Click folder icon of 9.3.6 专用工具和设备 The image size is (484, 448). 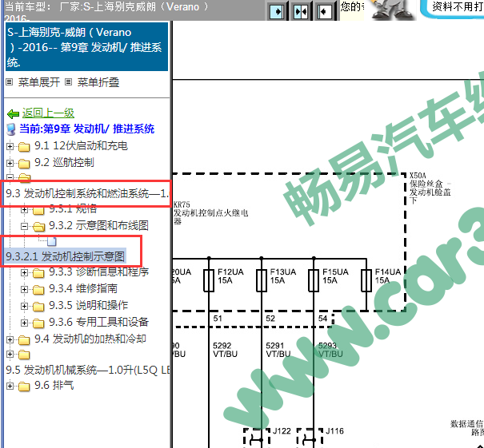click(x=38, y=323)
